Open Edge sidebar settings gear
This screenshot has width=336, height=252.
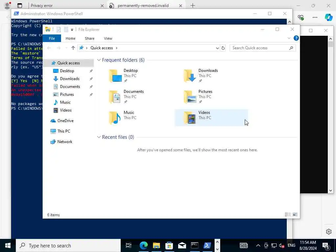click(x=328, y=232)
